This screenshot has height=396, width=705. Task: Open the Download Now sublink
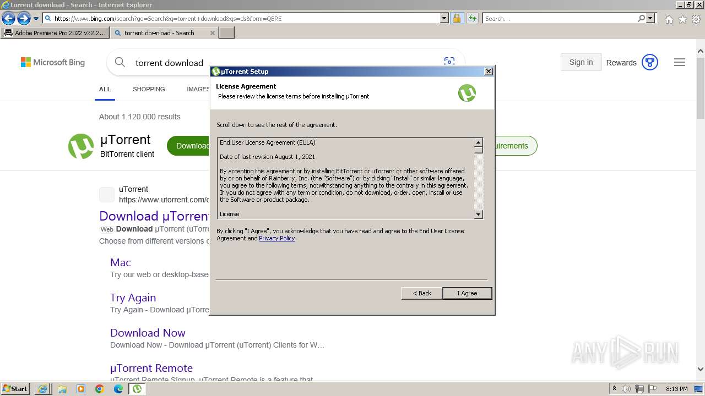tap(148, 333)
